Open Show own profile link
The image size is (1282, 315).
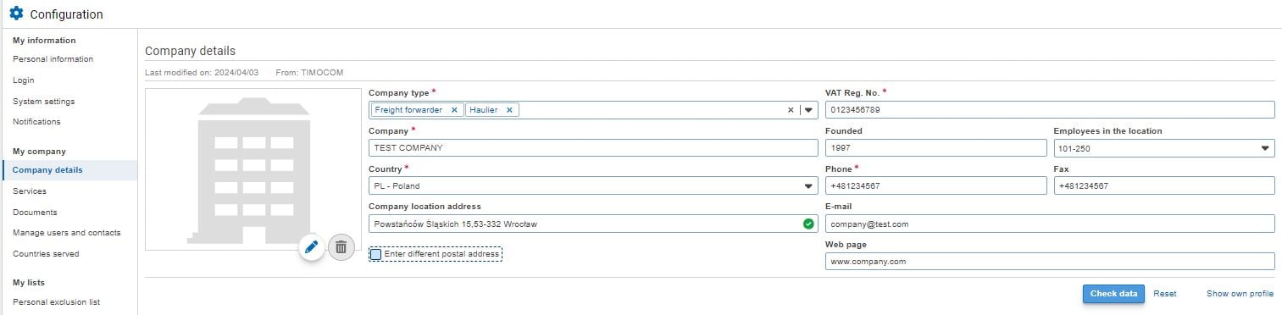[x=1240, y=294]
